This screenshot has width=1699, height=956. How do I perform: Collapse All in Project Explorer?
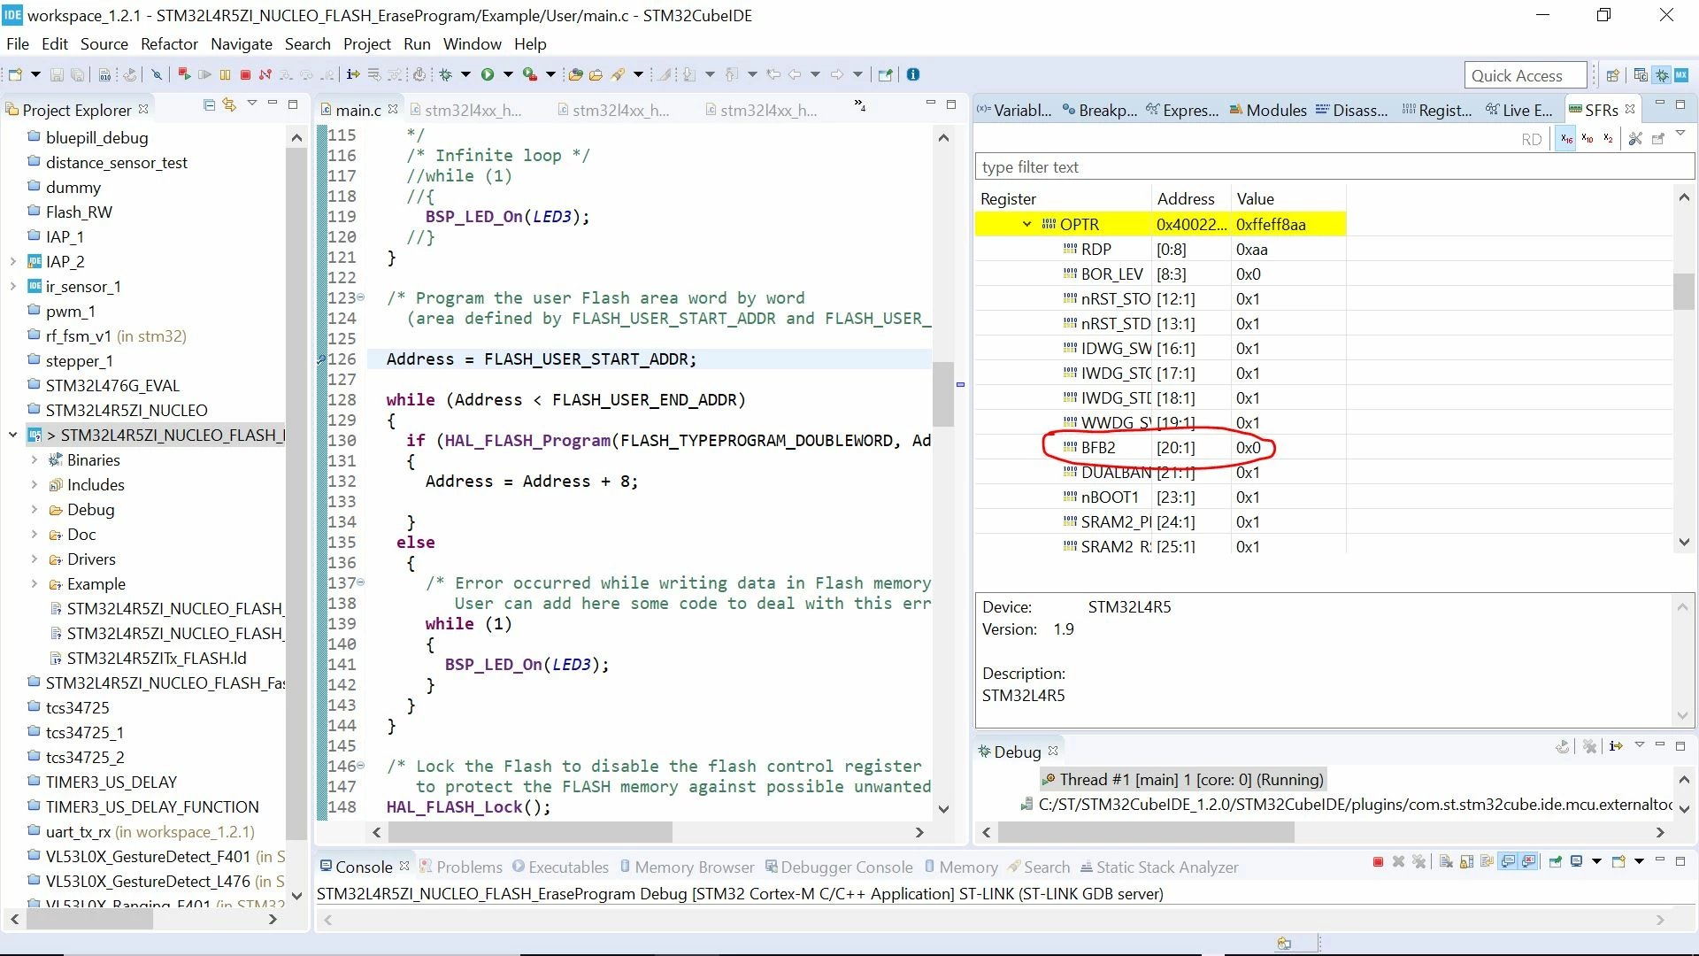click(210, 105)
